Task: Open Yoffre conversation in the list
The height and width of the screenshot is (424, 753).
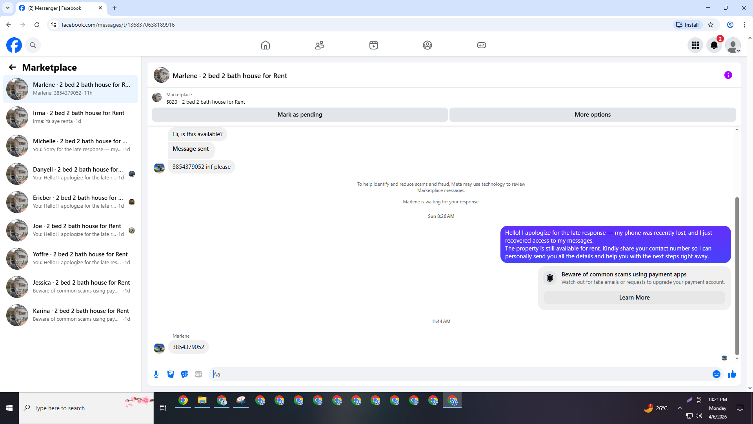Action: 71,258
